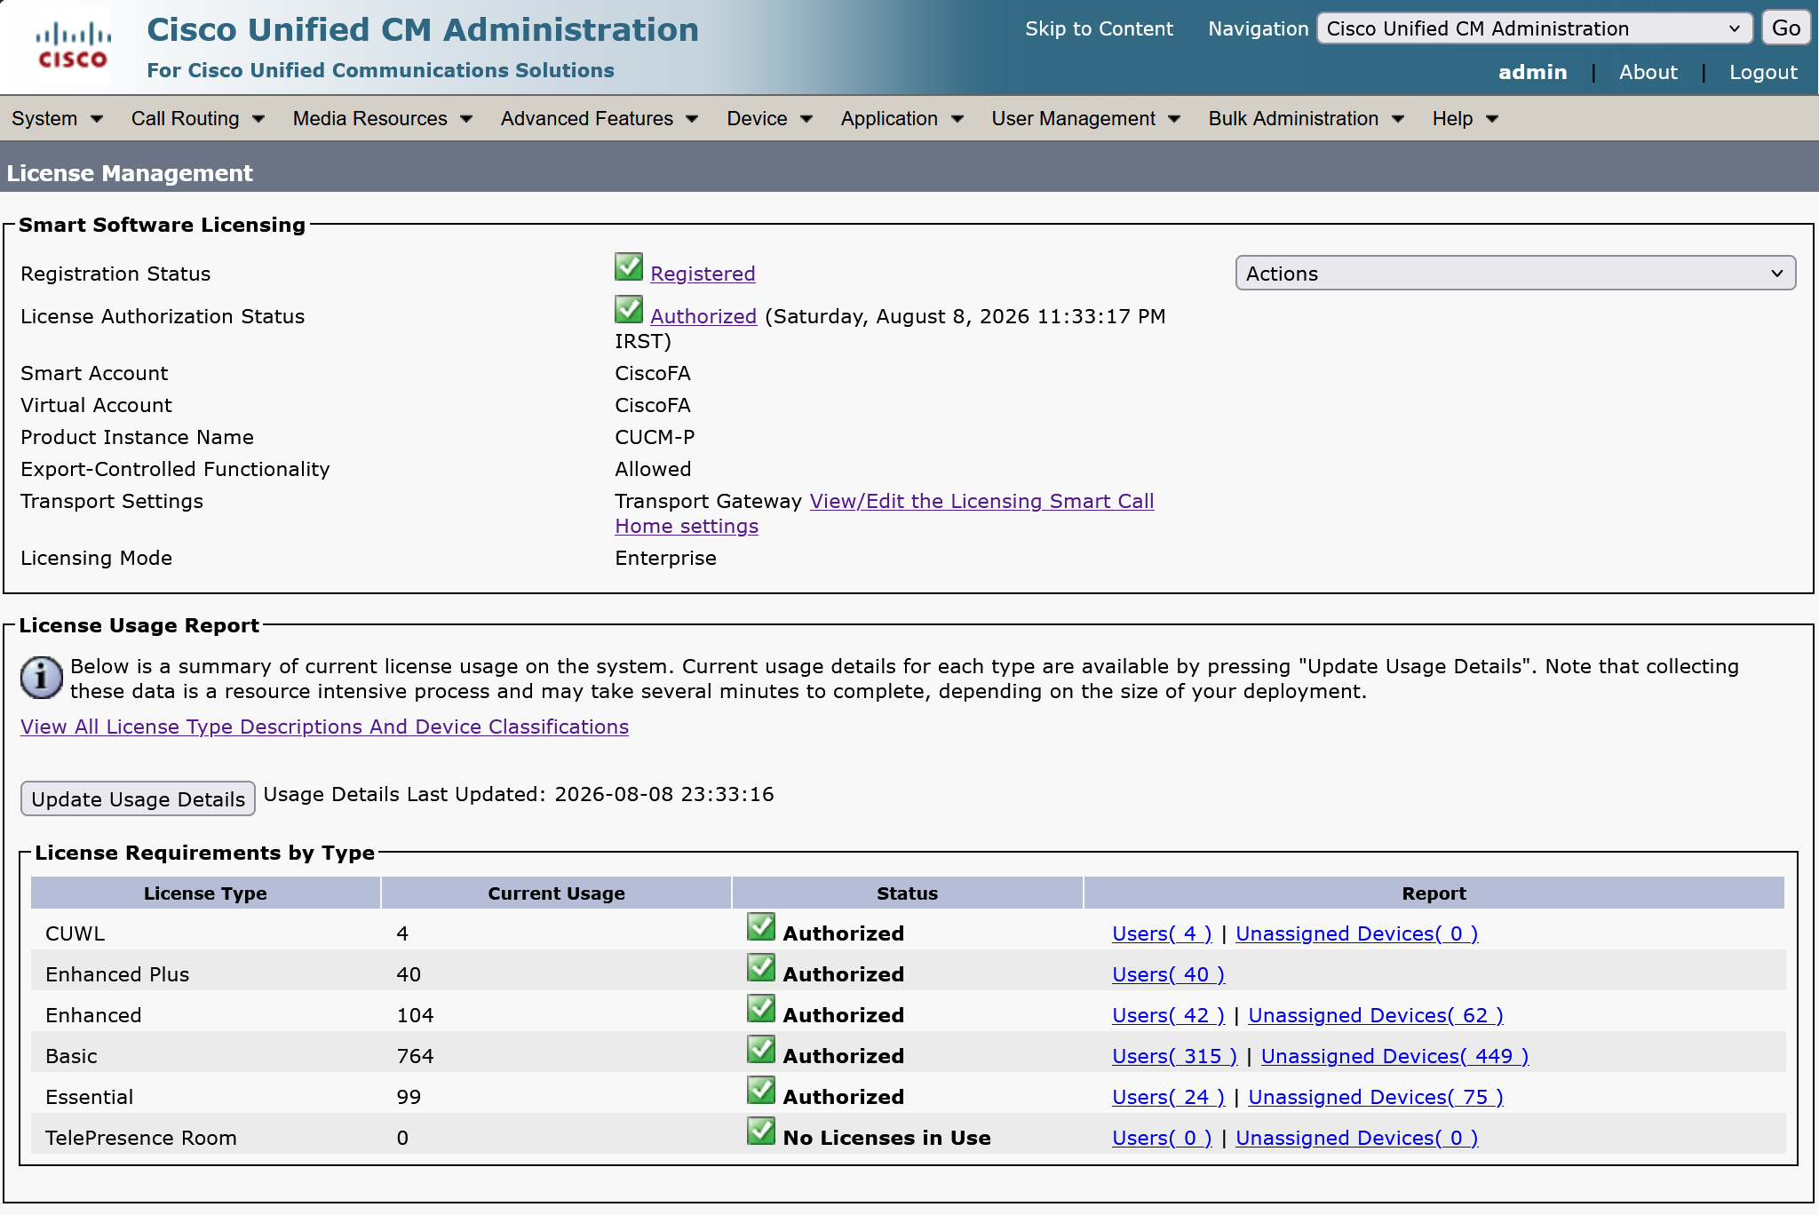
Task: Click the Logout link
Action: tap(1763, 73)
